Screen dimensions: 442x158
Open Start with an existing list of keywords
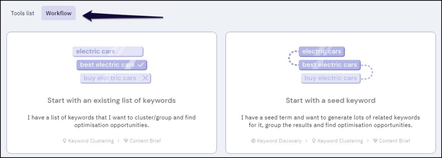click(112, 92)
